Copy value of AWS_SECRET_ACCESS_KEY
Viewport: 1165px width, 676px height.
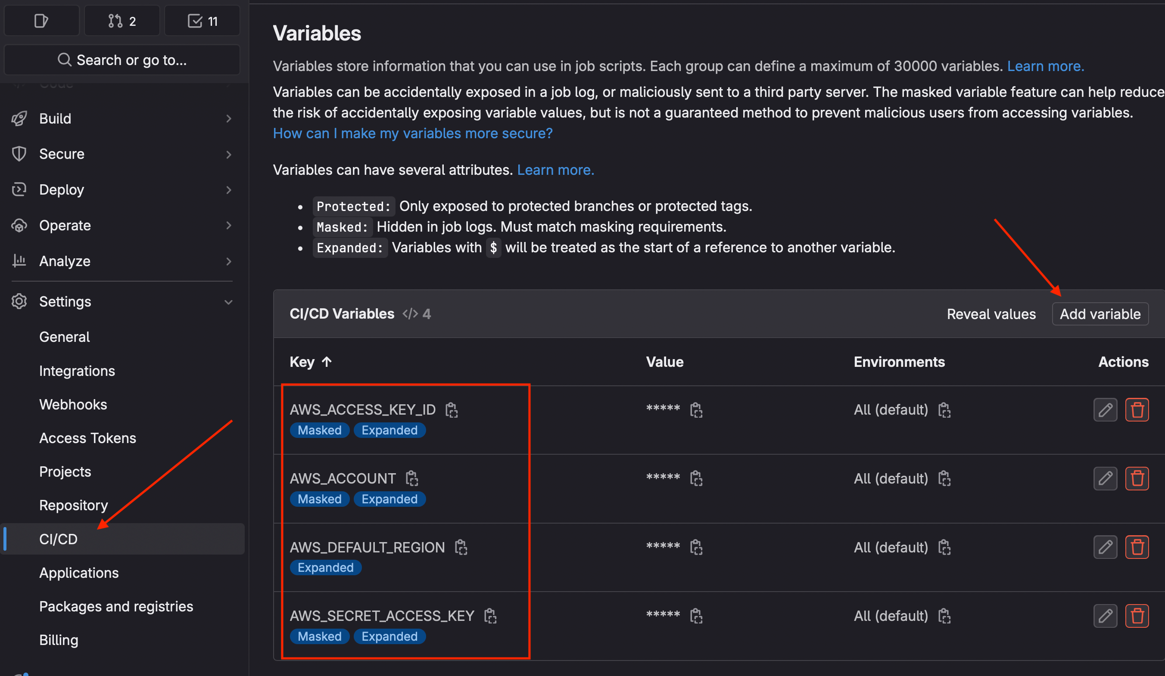click(x=696, y=616)
